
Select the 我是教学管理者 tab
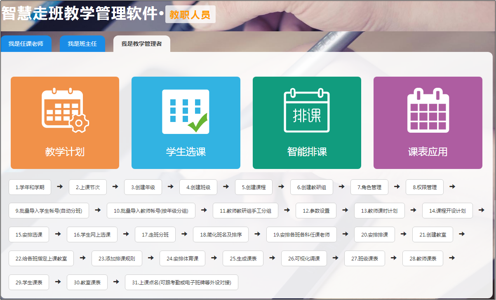click(141, 44)
